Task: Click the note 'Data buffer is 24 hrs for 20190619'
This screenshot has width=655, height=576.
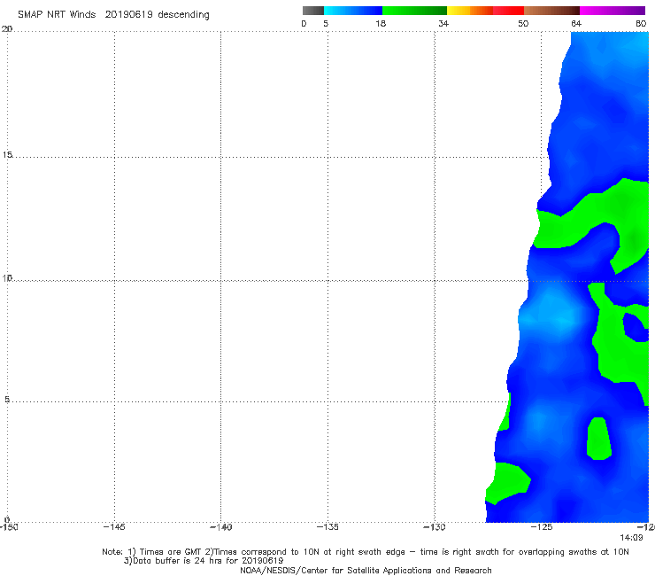Action: [204, 561]
